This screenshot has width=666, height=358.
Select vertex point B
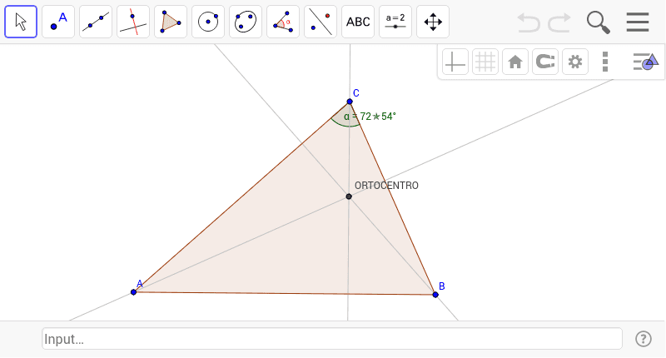coord(435,295)
